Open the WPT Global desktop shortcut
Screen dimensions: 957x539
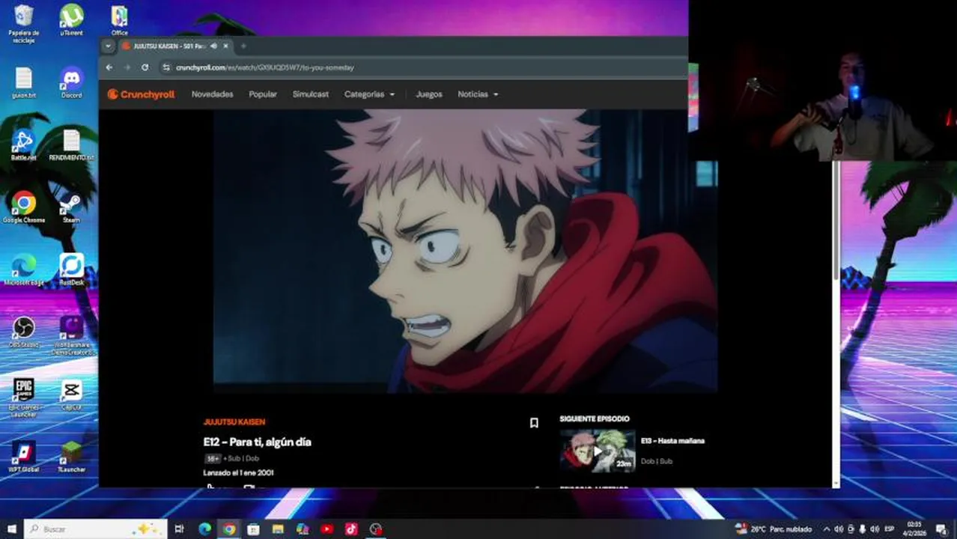[x=24, y=457]
